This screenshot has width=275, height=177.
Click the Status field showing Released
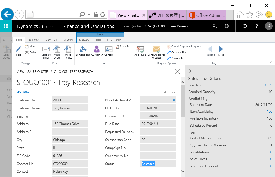[x=158, y=164]
